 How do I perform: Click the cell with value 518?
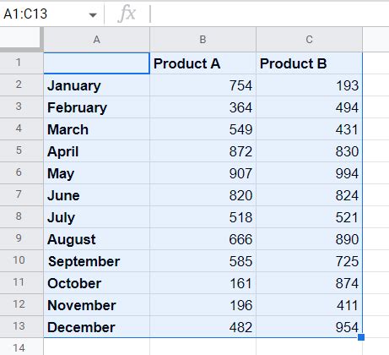(x=203, y=217)
